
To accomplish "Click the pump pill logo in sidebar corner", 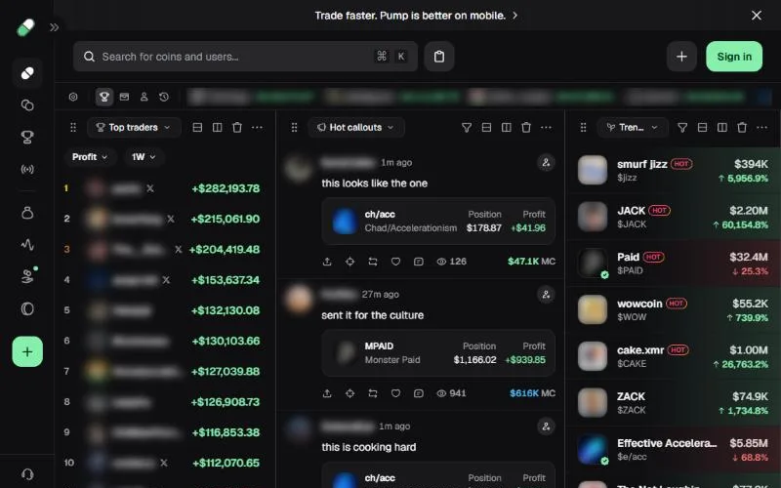I will pos(26,27).
